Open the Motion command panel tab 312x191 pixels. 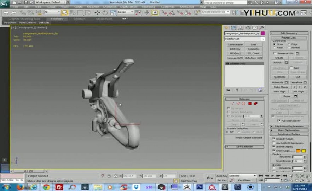(248, 28)
